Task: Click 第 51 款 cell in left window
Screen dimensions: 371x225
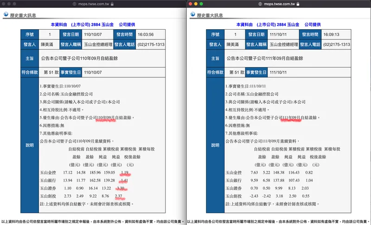Action: [49, 72]
